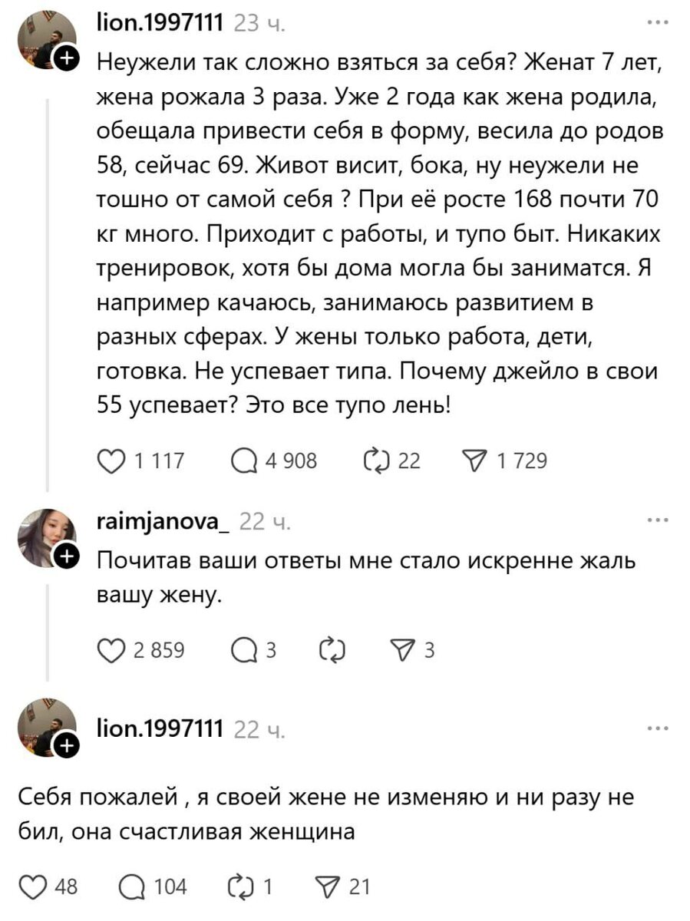Follow raimjanova_ via plus badge on avatar

pos(67,556)
